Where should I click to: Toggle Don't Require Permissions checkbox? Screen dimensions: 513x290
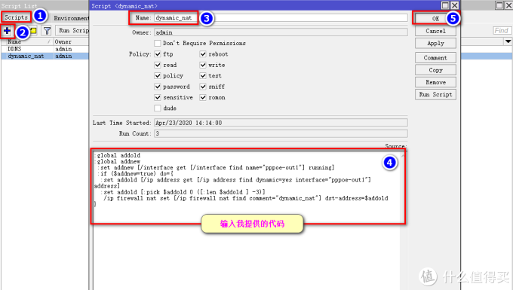point(158,43)
